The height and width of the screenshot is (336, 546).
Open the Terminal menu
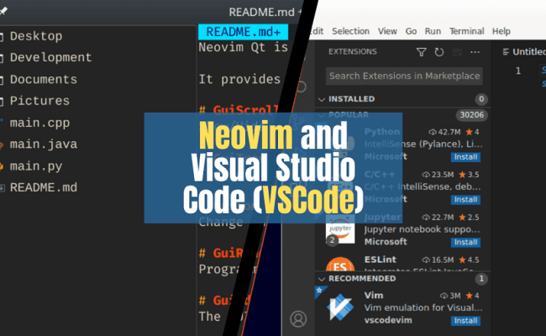pos(466,31)
